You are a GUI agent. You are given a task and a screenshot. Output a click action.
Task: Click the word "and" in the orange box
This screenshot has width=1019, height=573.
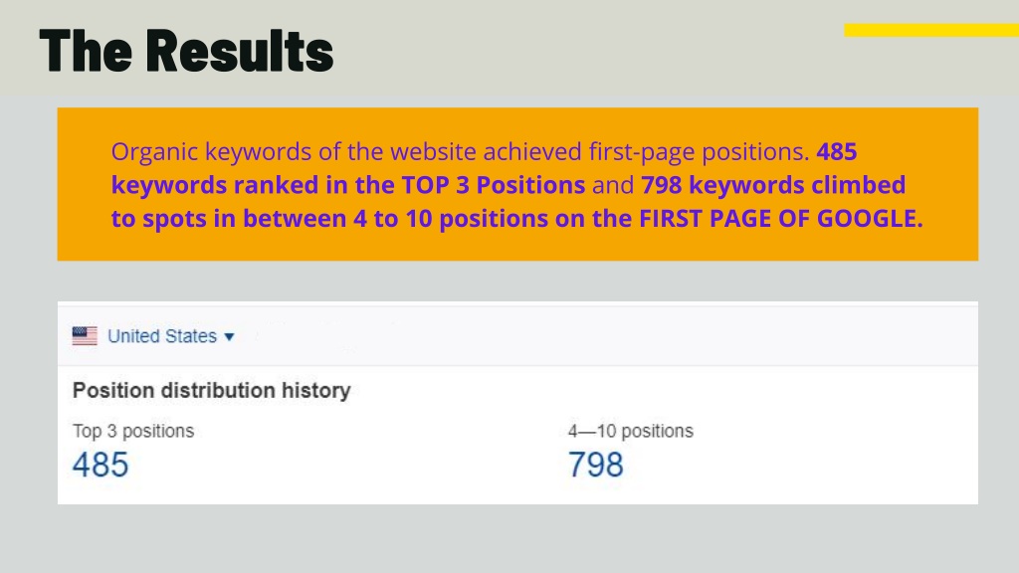[613, 185]
